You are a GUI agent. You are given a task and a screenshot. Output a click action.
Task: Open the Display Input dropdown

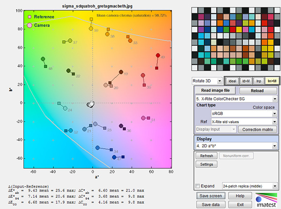(215, 129)
